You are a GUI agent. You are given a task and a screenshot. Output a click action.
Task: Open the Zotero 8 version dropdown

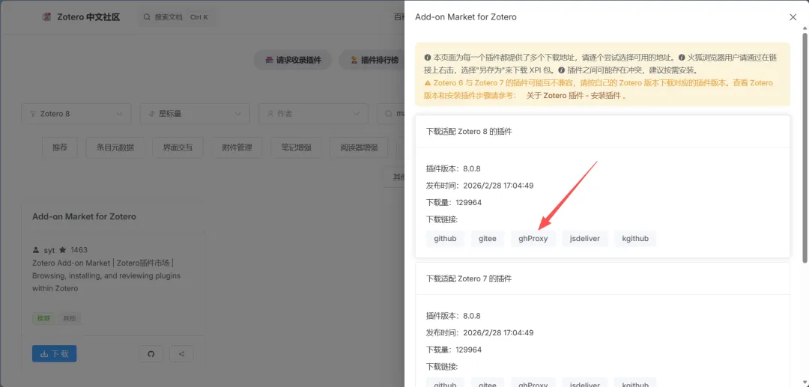(x=76, y=113)
